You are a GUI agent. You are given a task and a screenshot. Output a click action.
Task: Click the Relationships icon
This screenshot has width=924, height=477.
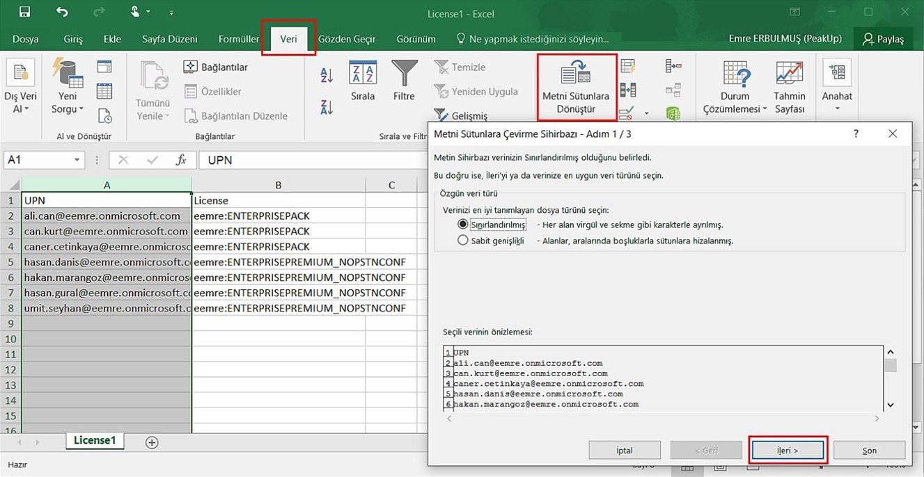click(673, 90)
